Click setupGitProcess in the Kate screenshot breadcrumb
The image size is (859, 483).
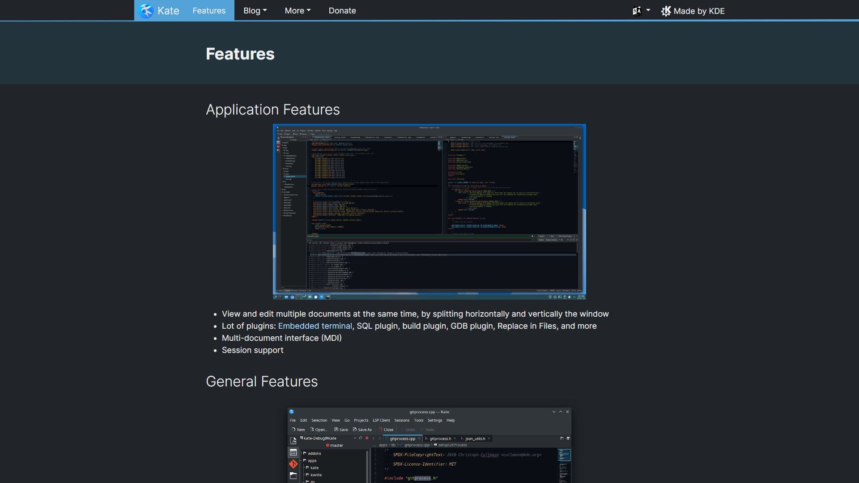click(x=452, y=445)
